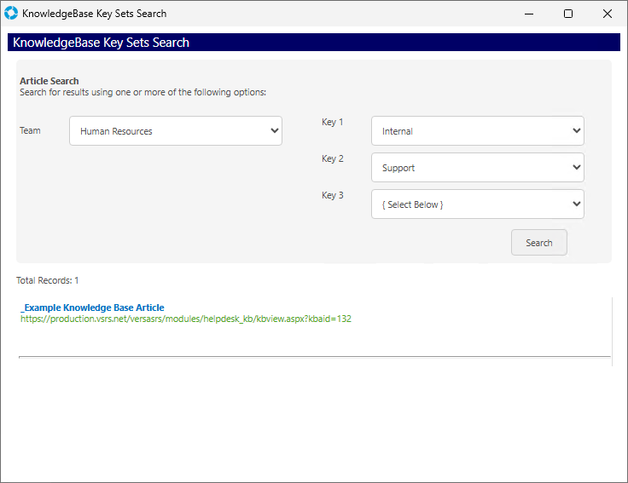The image size is (628, 483).
Task: Close the KnowledgeBase Key Sets Search window
Action: [x=608, y=14]
